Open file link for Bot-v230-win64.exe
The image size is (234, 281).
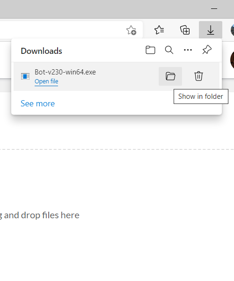point(46,81)
